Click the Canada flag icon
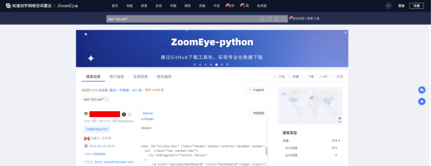Image resolution: width=431 pixels, height=166 pixels. [87, 138]
